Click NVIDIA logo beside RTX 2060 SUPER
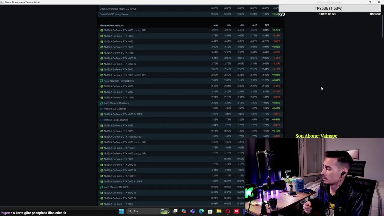Image resolution: width=384 pixels, height=216 pixels. point(101,181)
